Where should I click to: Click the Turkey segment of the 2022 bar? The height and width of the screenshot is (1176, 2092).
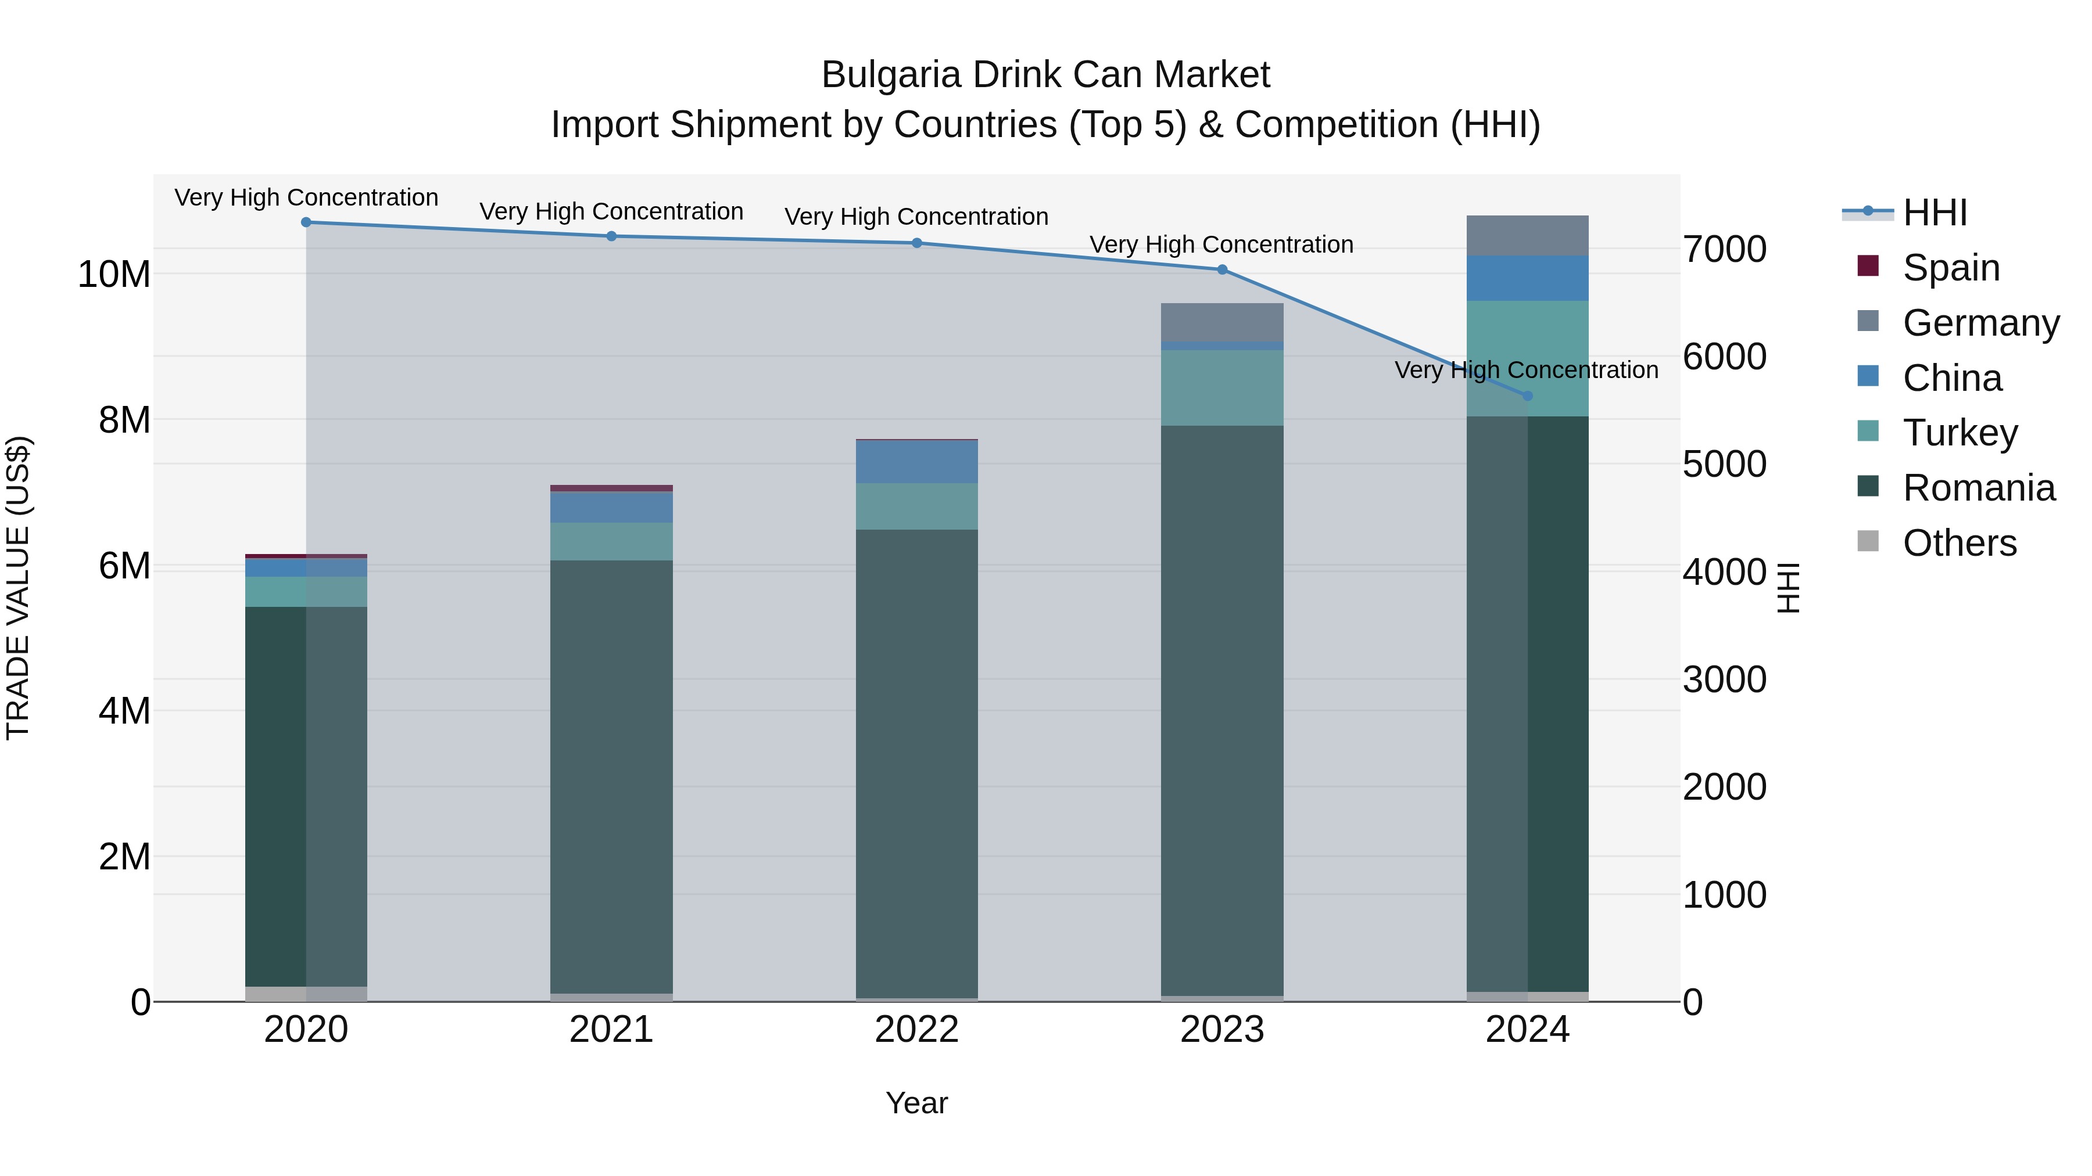click(917, 506)
